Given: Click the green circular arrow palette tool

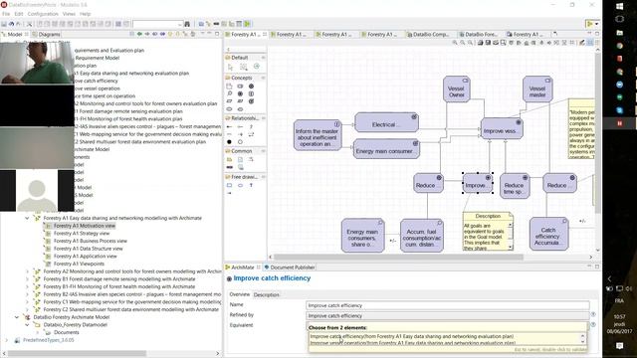Looking at the screenshot, I should [257, 67].
